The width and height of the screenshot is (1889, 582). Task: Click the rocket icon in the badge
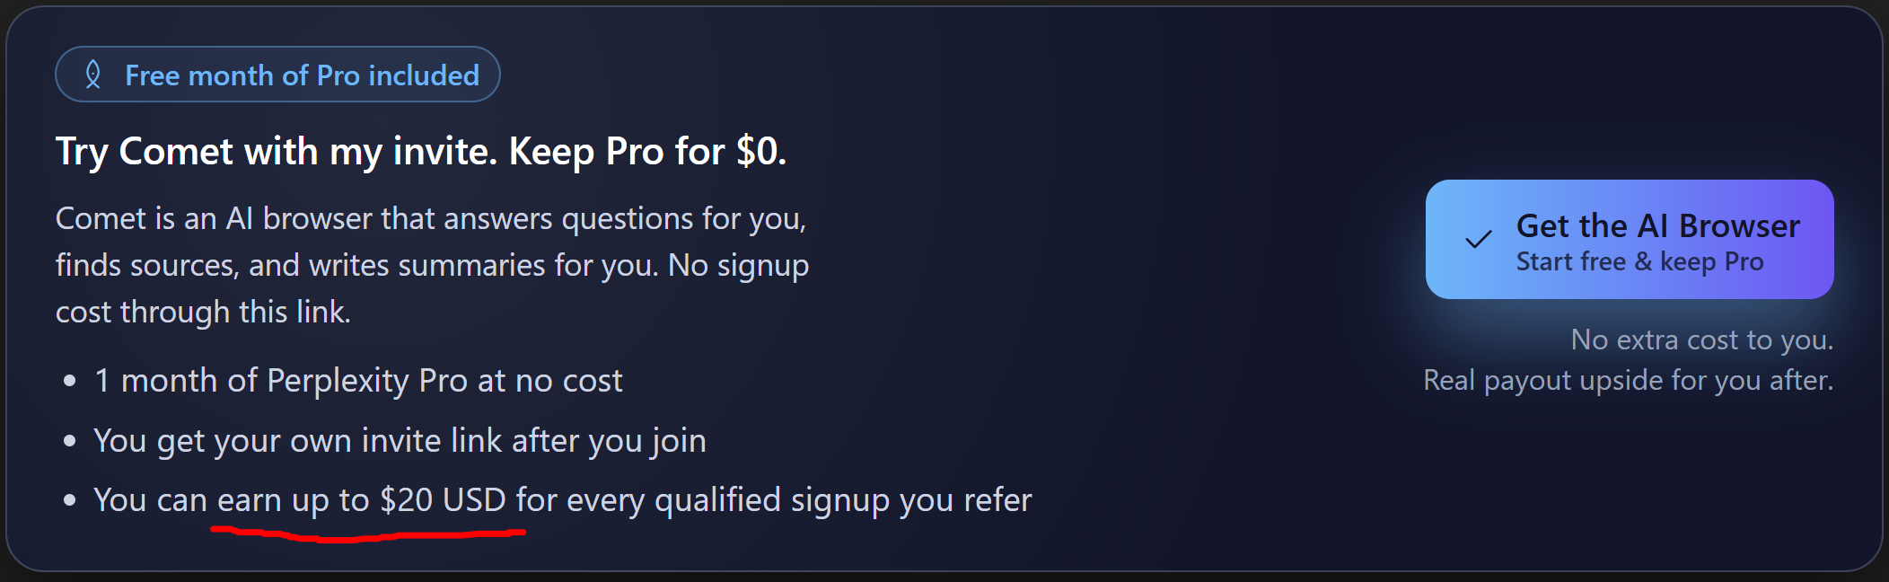pos(92,75)
